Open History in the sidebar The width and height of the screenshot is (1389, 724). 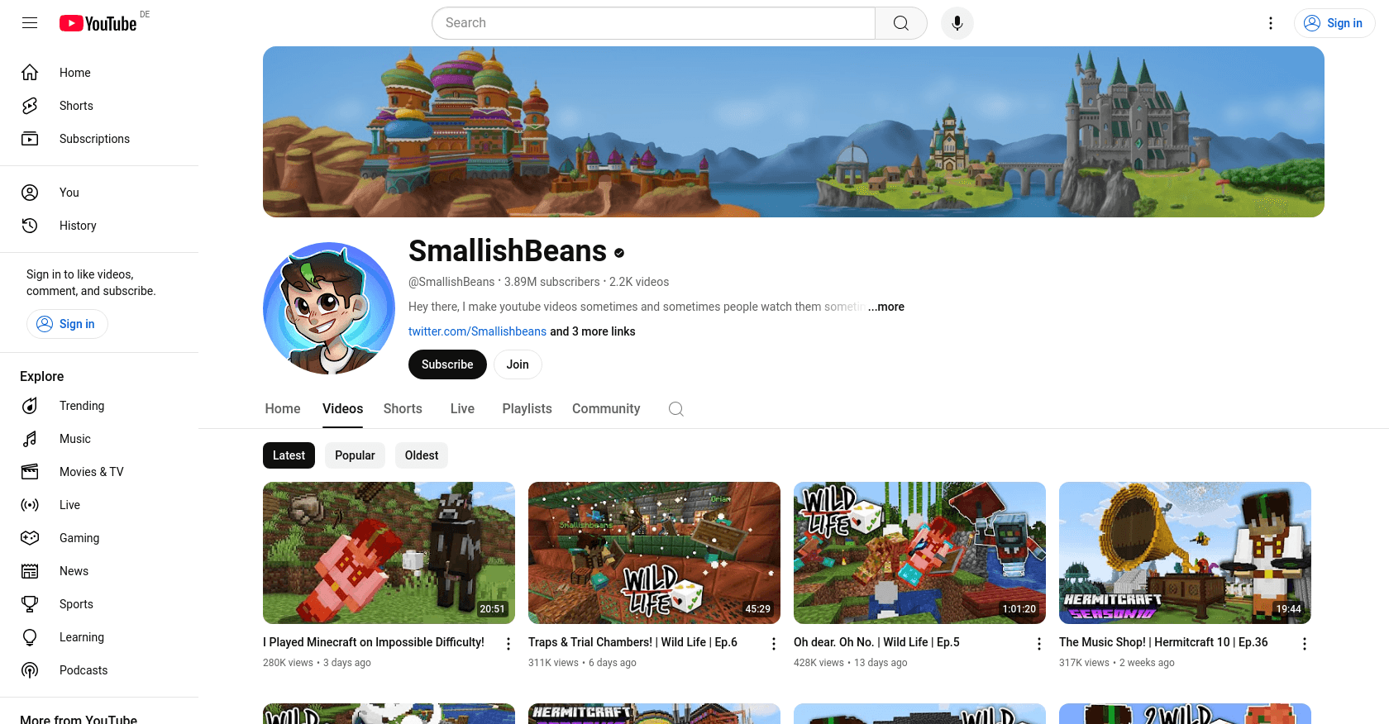78,226
